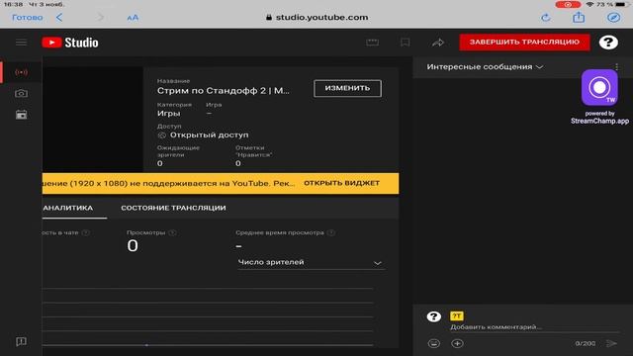Open info tooltip for Среднее время просмотра
The width and height of the screenshot is (633, 356).
(331, 233)
